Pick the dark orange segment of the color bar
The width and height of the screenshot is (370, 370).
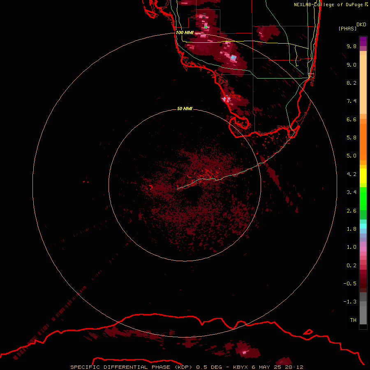[x=363, y=142]
